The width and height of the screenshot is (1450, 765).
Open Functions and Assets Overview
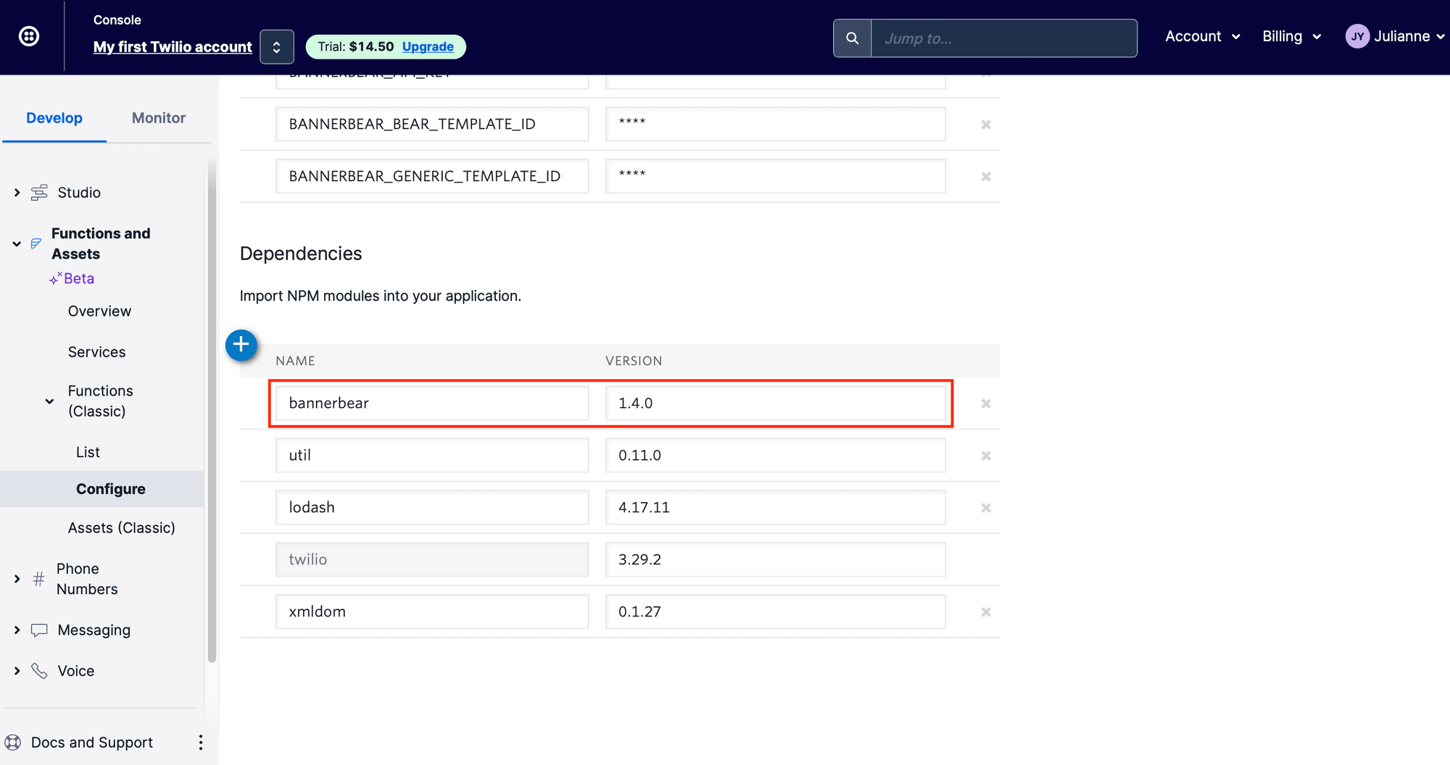(x=99, y=311)
